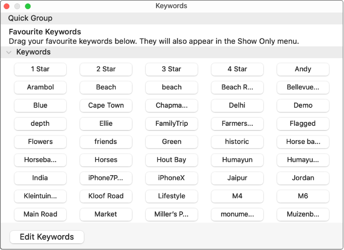This screenshot has height=250, width=344.
Task: Select the Flagged keyword
Action: pyautogui.click(x=302, y=124)
